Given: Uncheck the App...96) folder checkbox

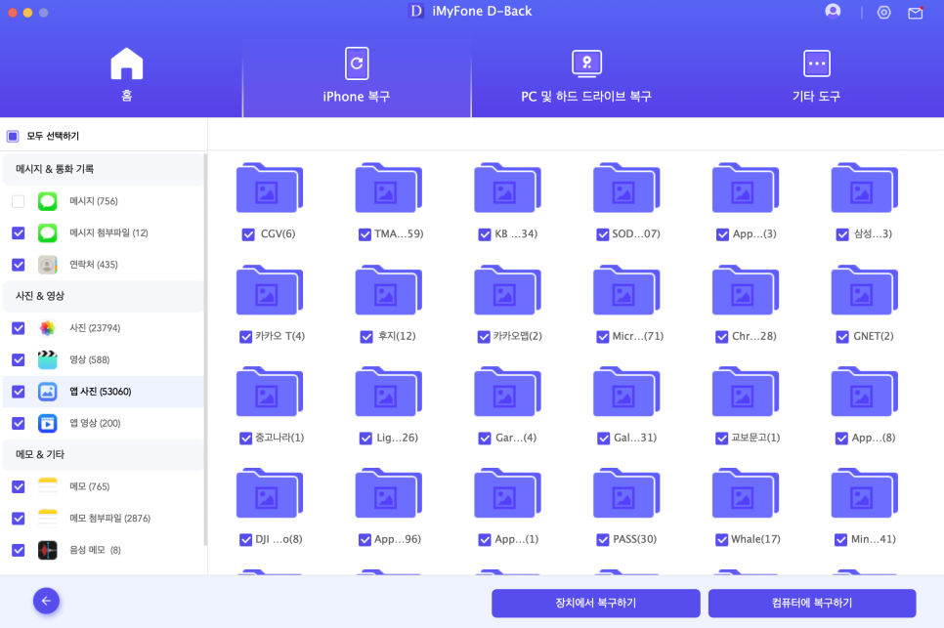Looking at the screenshot, I should (365, 540).
